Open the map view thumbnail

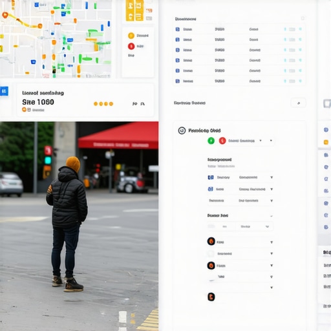pyautogui.click(x=56, y=39)
